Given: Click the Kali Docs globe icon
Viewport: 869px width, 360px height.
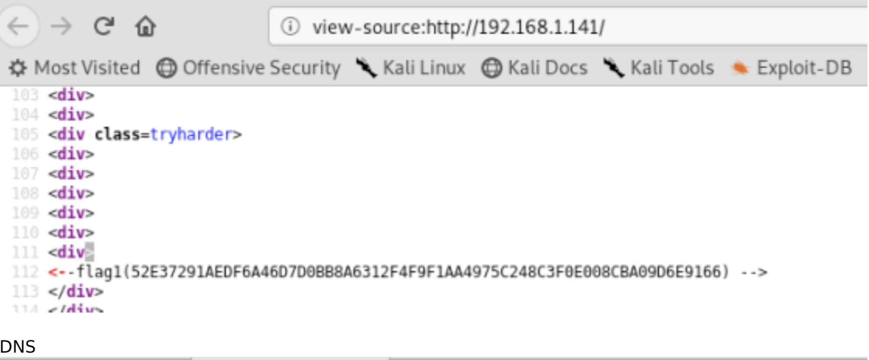Looking at the screenshot, I should pos(491,68).
